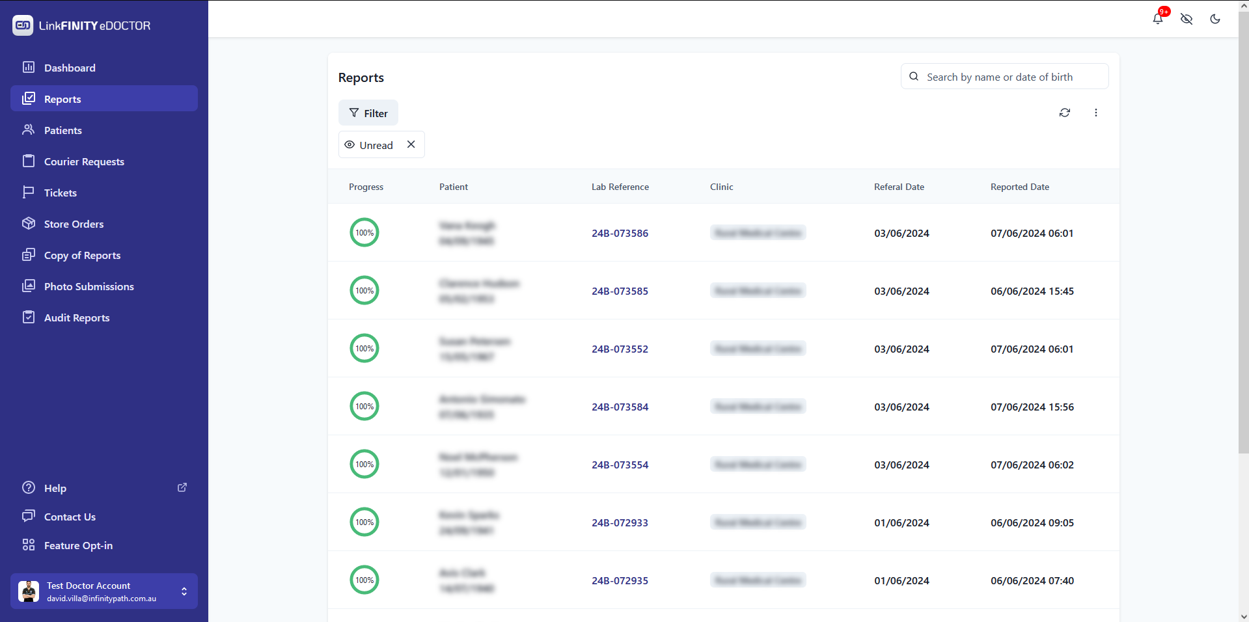Click the Referal Date column header
Viewport: 1249px width, 622px height.
tap(899, 187)
